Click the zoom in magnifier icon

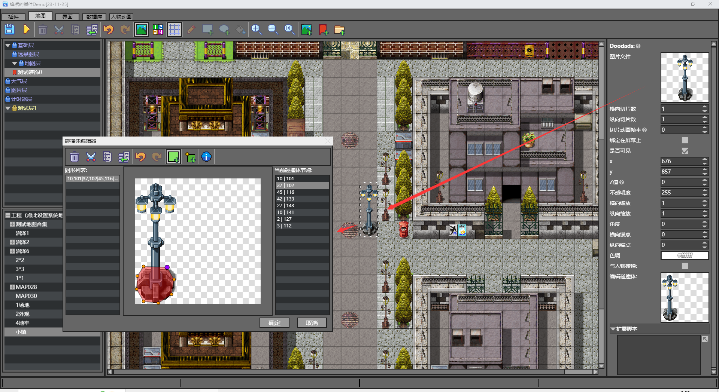(x=257, y=30)
